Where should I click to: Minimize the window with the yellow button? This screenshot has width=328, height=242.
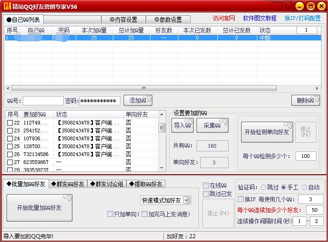click(300, 7)
